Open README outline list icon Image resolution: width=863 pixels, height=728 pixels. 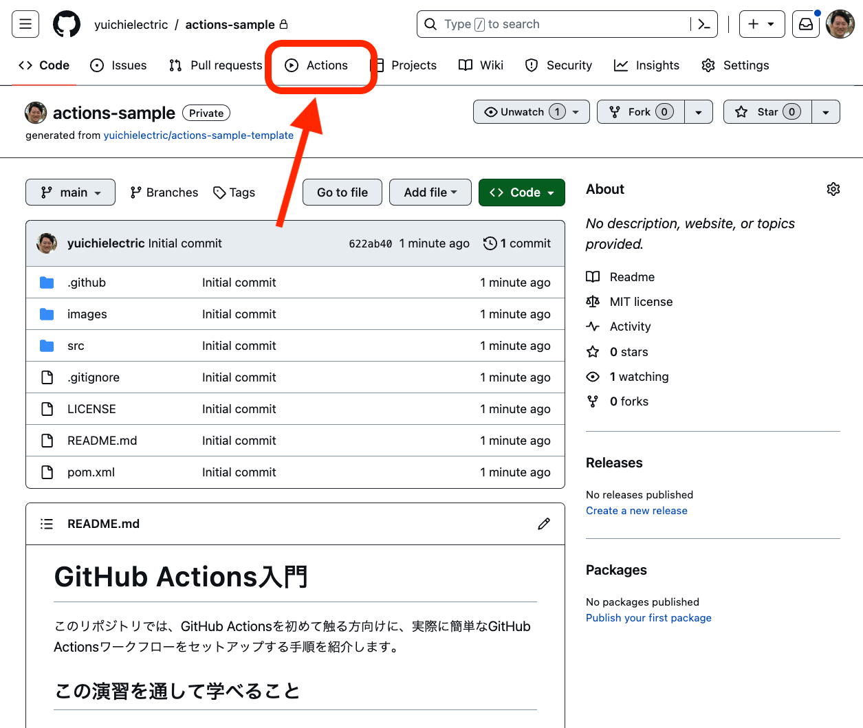[47, 524]
